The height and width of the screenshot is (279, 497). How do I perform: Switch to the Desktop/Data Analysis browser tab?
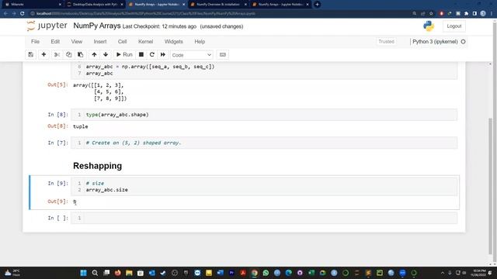click(x=95, y=5)
